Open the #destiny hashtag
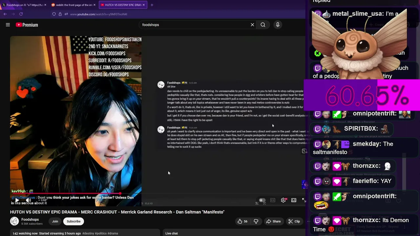This screenshot has width=420, height=236. tap(88, 233)
